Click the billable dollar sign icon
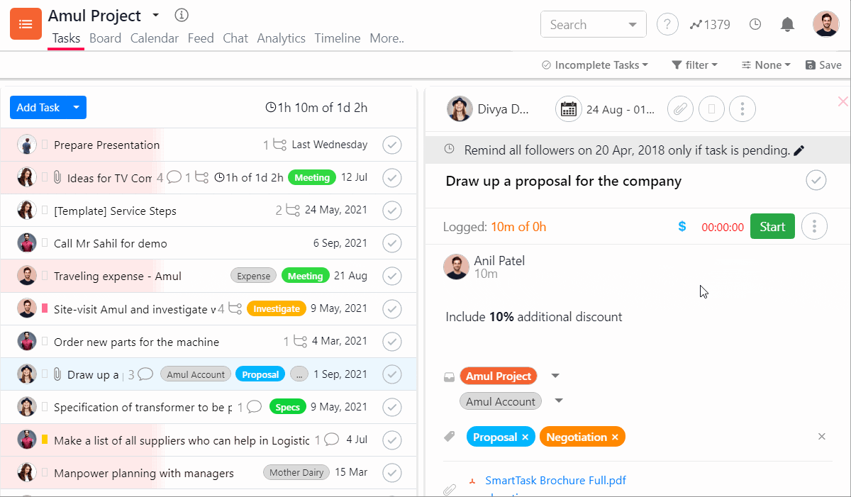 (x=682, y=227)
